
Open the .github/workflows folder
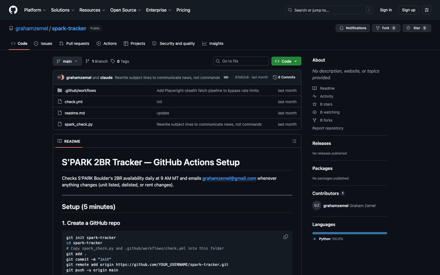[x=80, y=91]
